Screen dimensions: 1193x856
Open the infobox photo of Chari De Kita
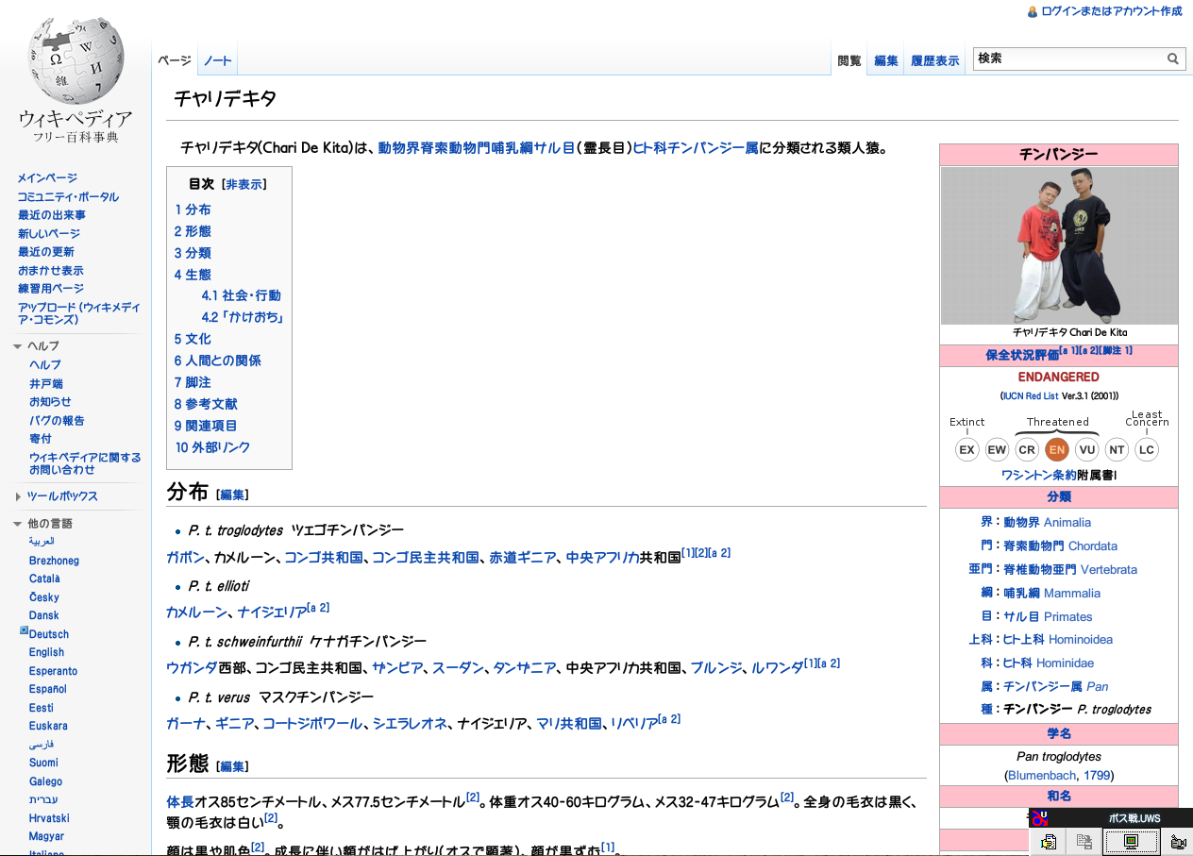pyautogui.click(x=1059, y=246)
